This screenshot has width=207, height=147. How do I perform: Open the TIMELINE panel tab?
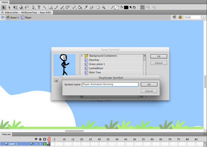click(6, 134)
